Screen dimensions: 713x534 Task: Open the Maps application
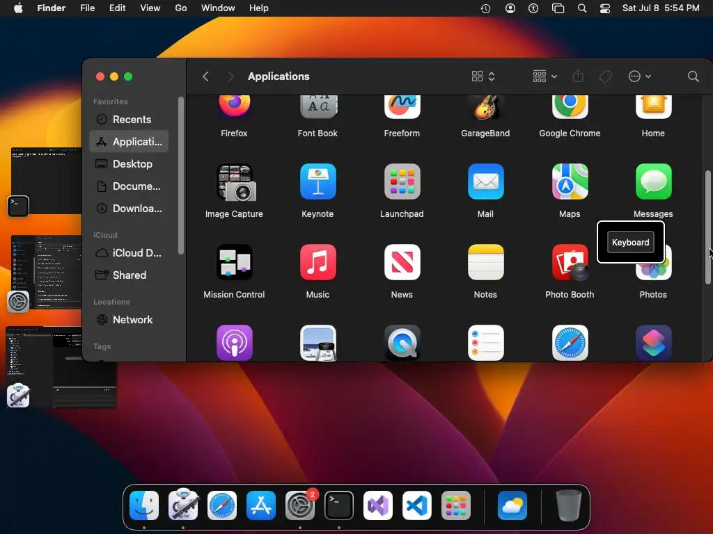coord(570,181)
